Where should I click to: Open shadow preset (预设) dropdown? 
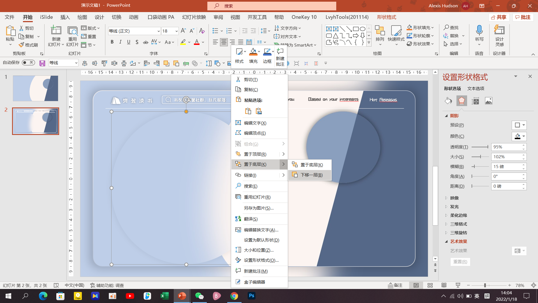click(x=519, y=125)
